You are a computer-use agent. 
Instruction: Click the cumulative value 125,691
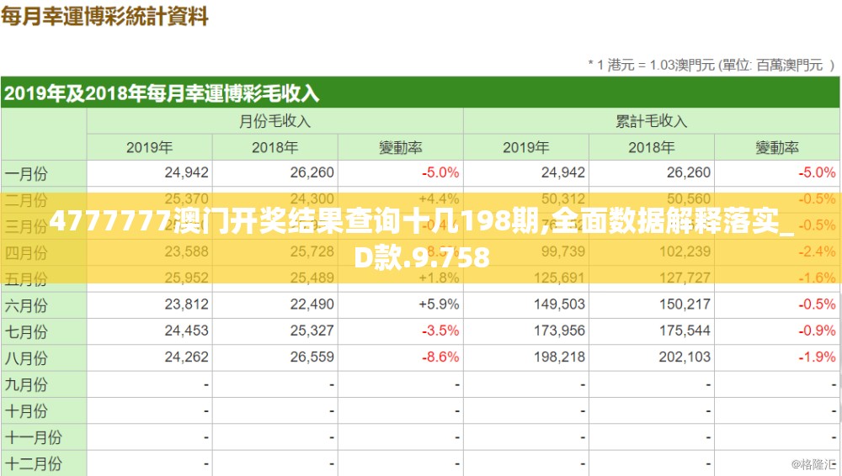click(x=559, y=278)
